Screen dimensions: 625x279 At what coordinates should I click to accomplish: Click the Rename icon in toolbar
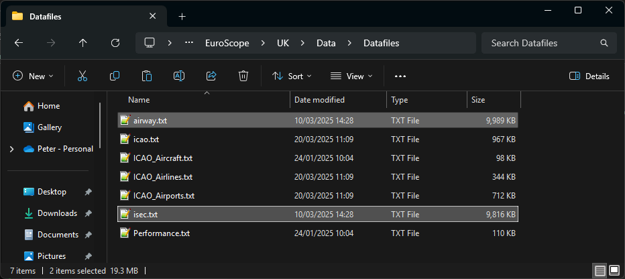click(x=179, y=76)
